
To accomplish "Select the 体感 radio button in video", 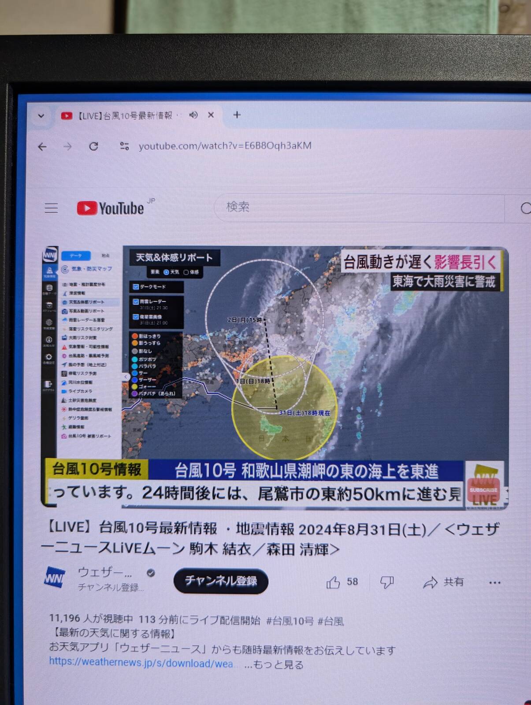I will point(186,272).
